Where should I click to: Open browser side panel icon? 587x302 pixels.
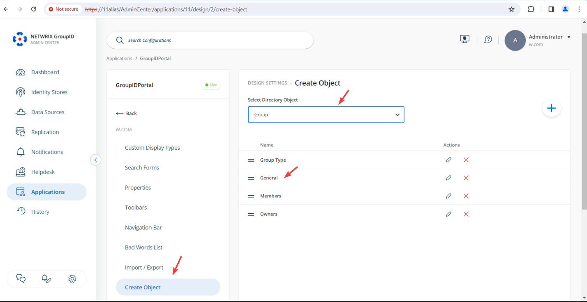[x=551, y=9]
